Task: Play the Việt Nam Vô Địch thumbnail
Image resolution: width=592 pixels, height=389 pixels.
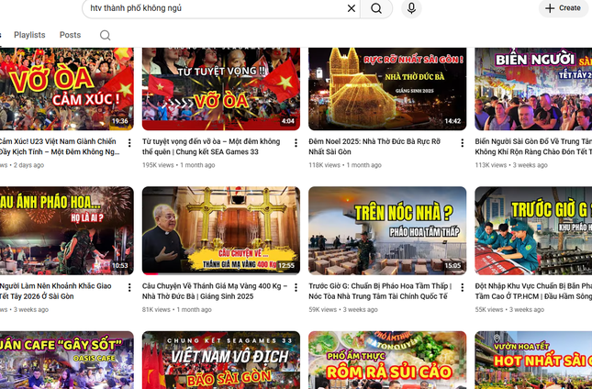Action: click(220, 361)
